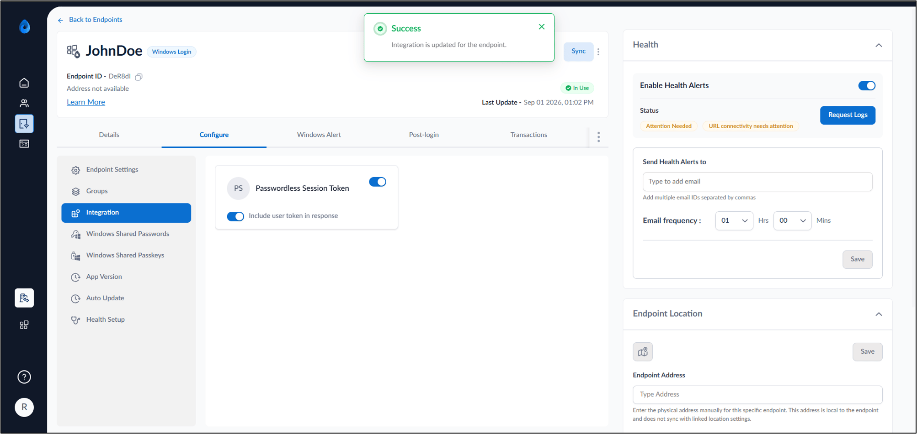
Task: Open the email frequency hours dropdown
Action: coord(734,221)
